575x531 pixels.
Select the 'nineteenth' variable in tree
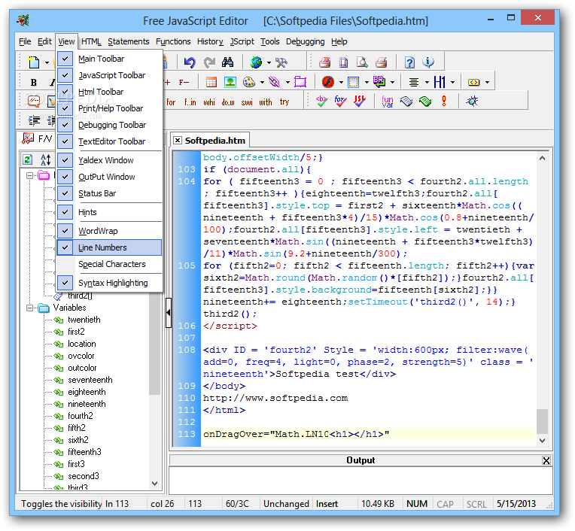click(87, 404)
